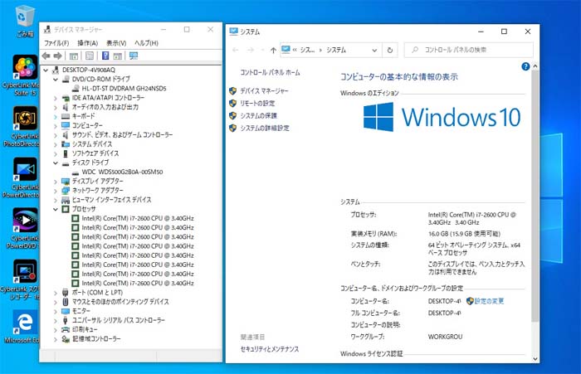This screenshot has width=581, height=374.
Task: Expand the ネットワーク アダプター node
Action: click(56, 191)
